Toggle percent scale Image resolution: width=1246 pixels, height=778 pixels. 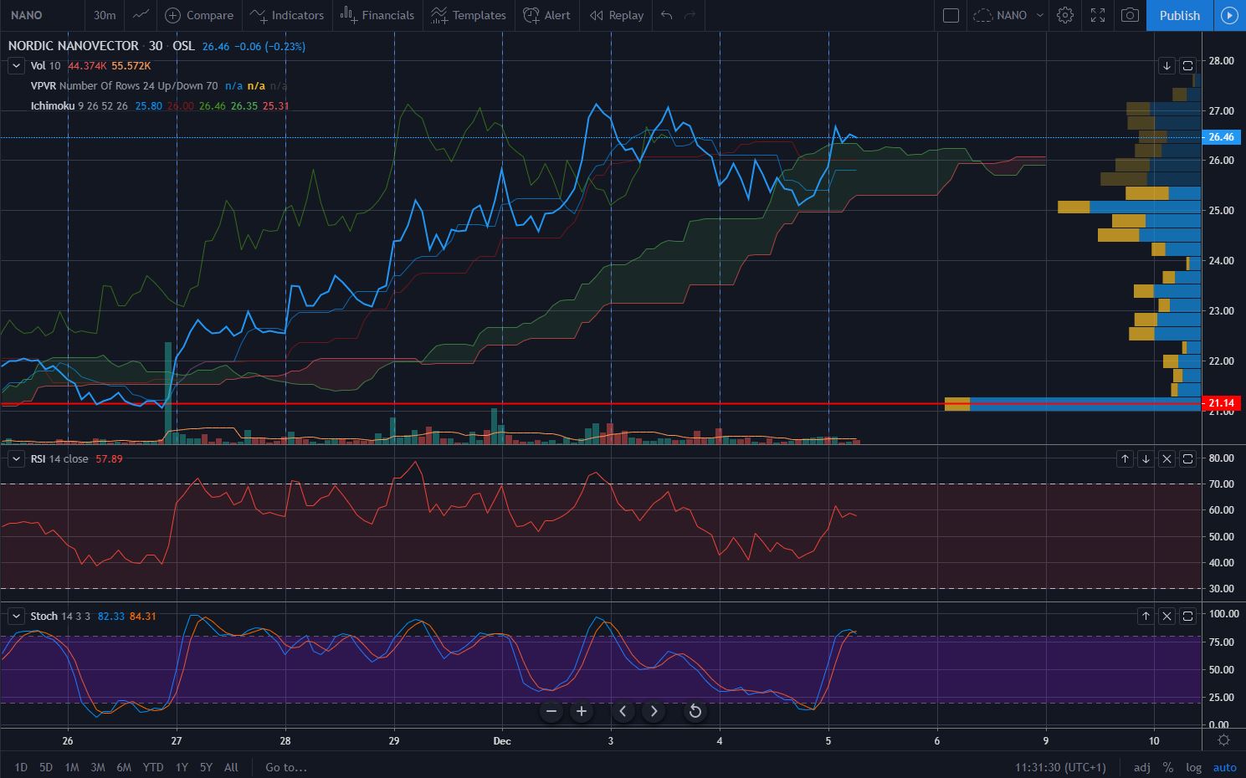[1168, 767]
